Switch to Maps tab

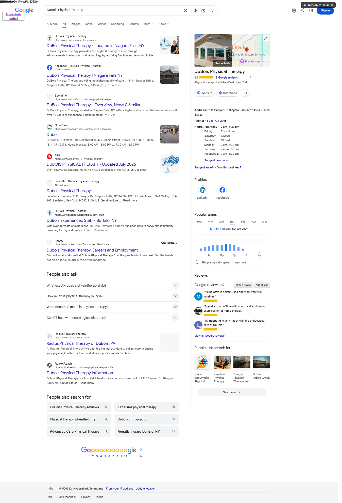click(89, 24)
